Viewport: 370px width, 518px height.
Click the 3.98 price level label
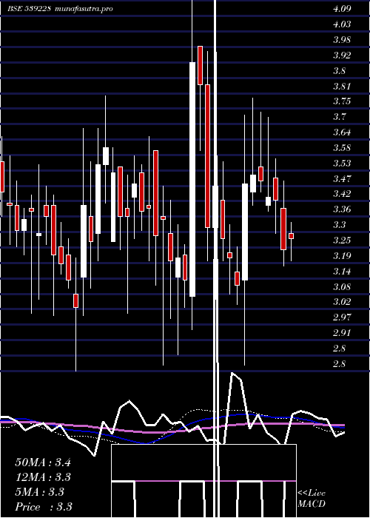(x=342, y=40)
